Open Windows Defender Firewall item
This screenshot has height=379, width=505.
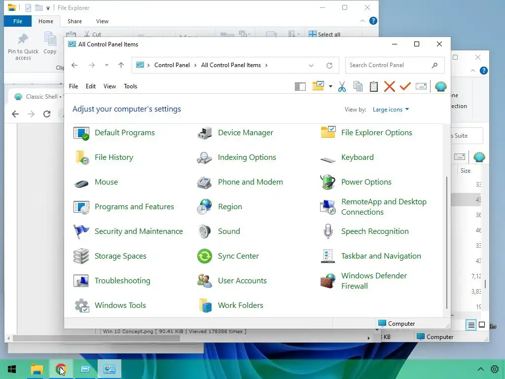(x=364, y=281)
